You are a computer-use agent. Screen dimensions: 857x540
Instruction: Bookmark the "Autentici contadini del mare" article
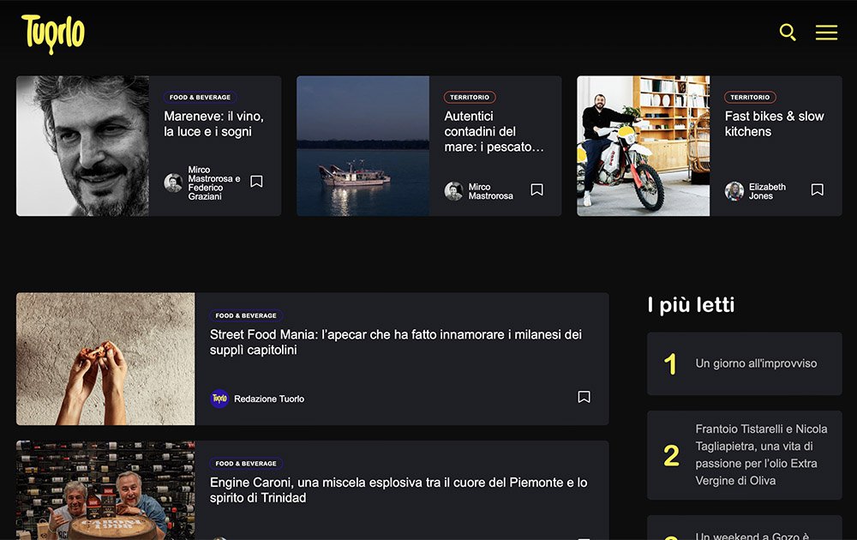click(536, 189)
